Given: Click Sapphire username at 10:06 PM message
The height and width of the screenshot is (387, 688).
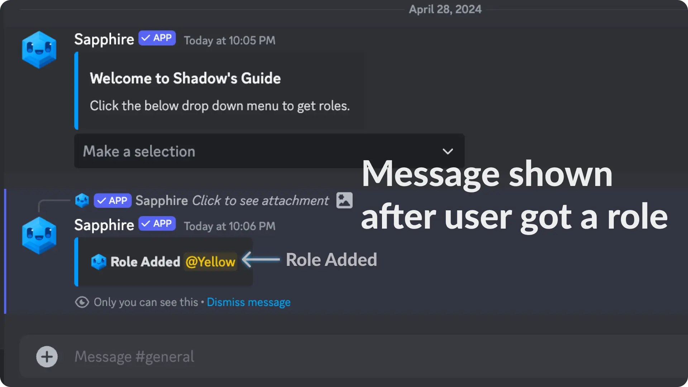Looking at the screenshot, I should [104, 225].
